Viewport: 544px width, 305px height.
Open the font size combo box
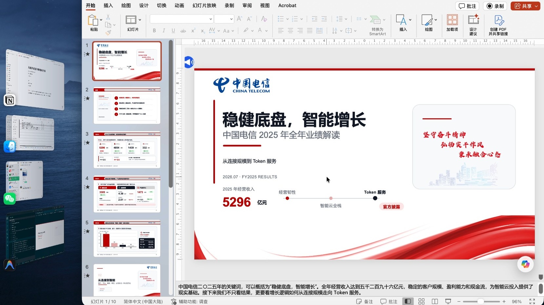[x=224, y=19]
